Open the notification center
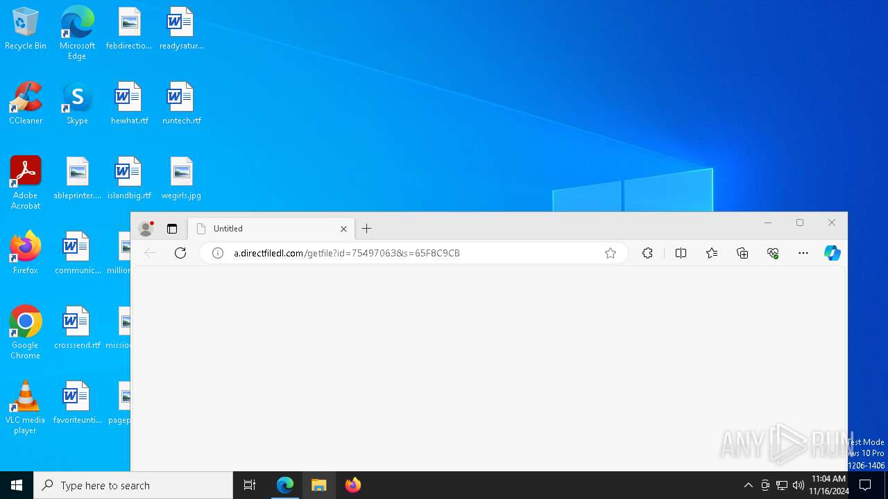 [x=865, y=485]
